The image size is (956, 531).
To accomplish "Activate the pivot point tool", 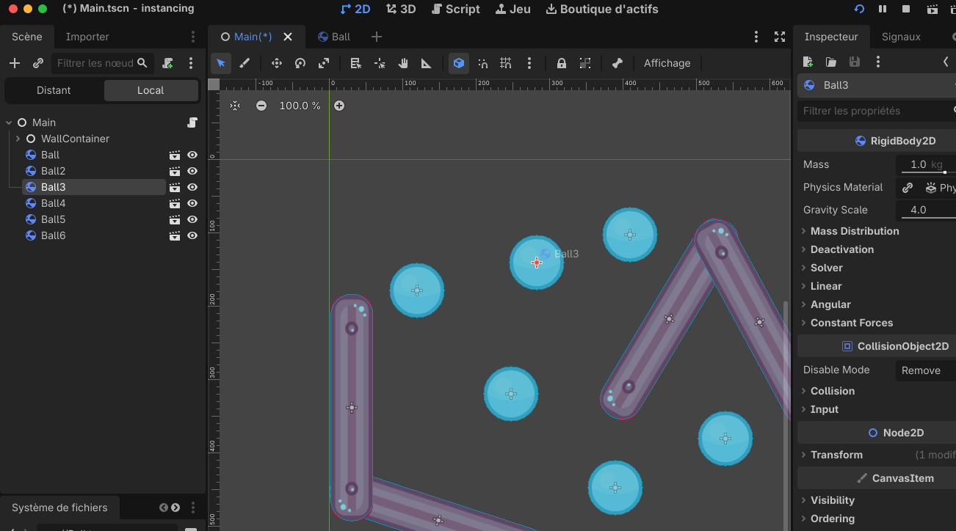I will click(380, 63).
